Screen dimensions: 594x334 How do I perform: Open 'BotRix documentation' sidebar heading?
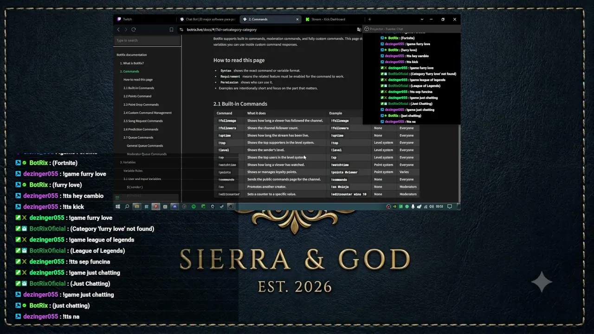(131, 55)
